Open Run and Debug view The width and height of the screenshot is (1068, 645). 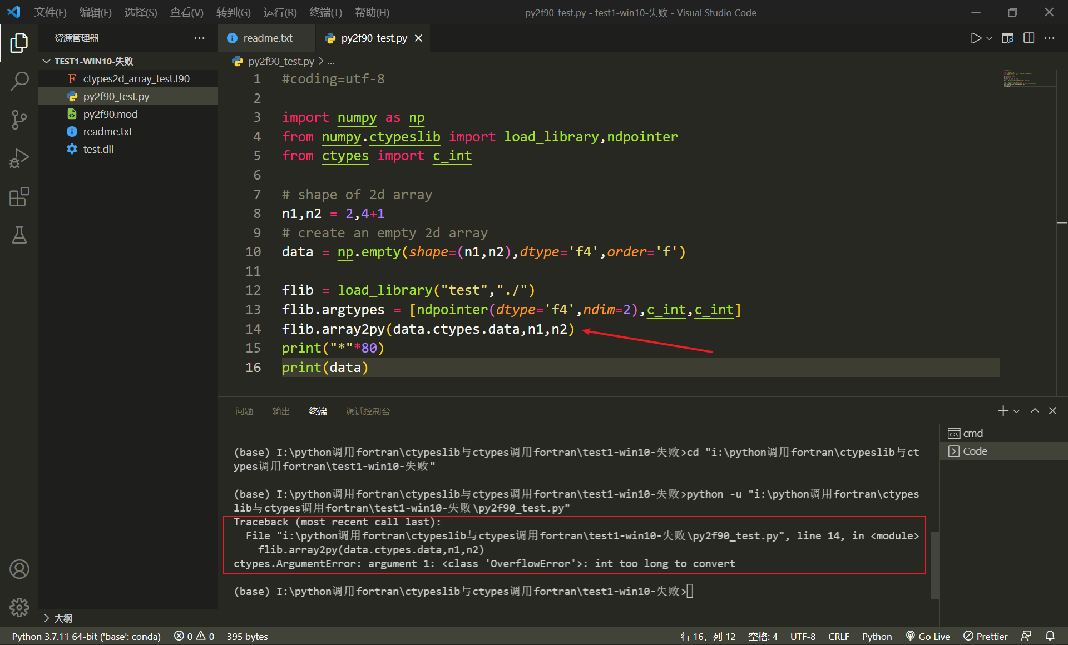[x=19, y=158]
